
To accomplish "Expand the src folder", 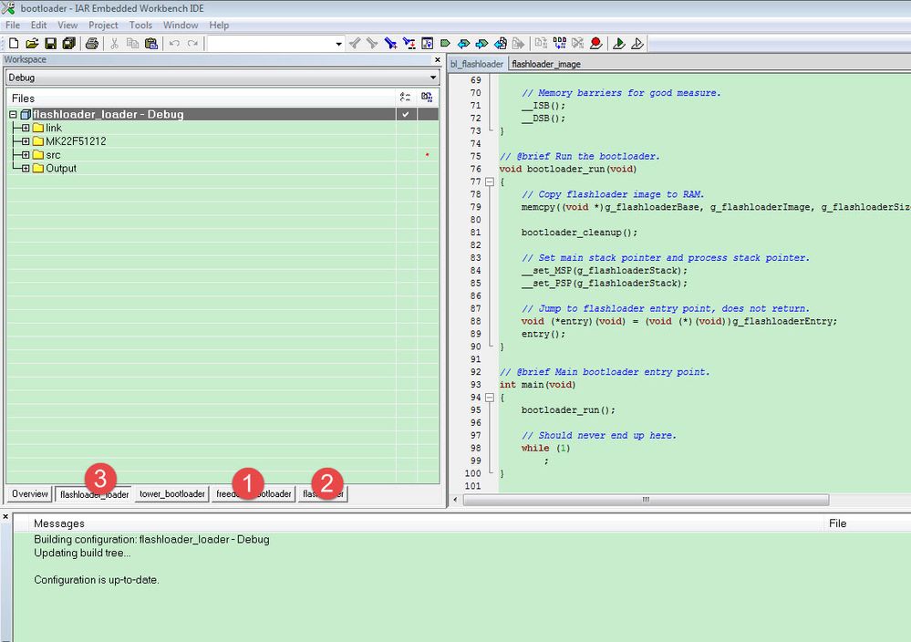I will click(x=26, y=155).
